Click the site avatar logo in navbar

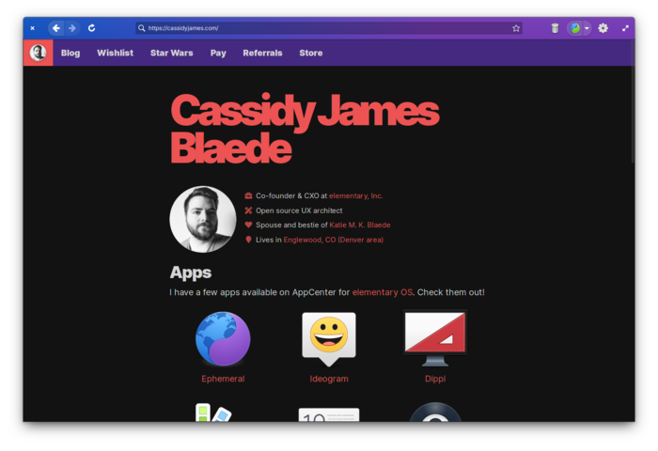coord(39,53)
